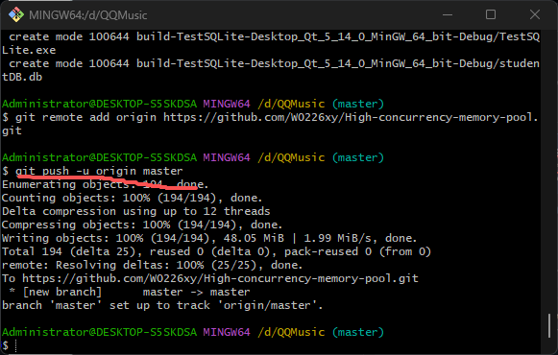Viewport: 558px width, 355px height.
Task: Click the 'Enumerating objects' output line
Action: (x=105, y=184)
